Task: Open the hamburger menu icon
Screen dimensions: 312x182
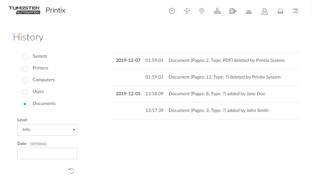Action: coord(295,11)
